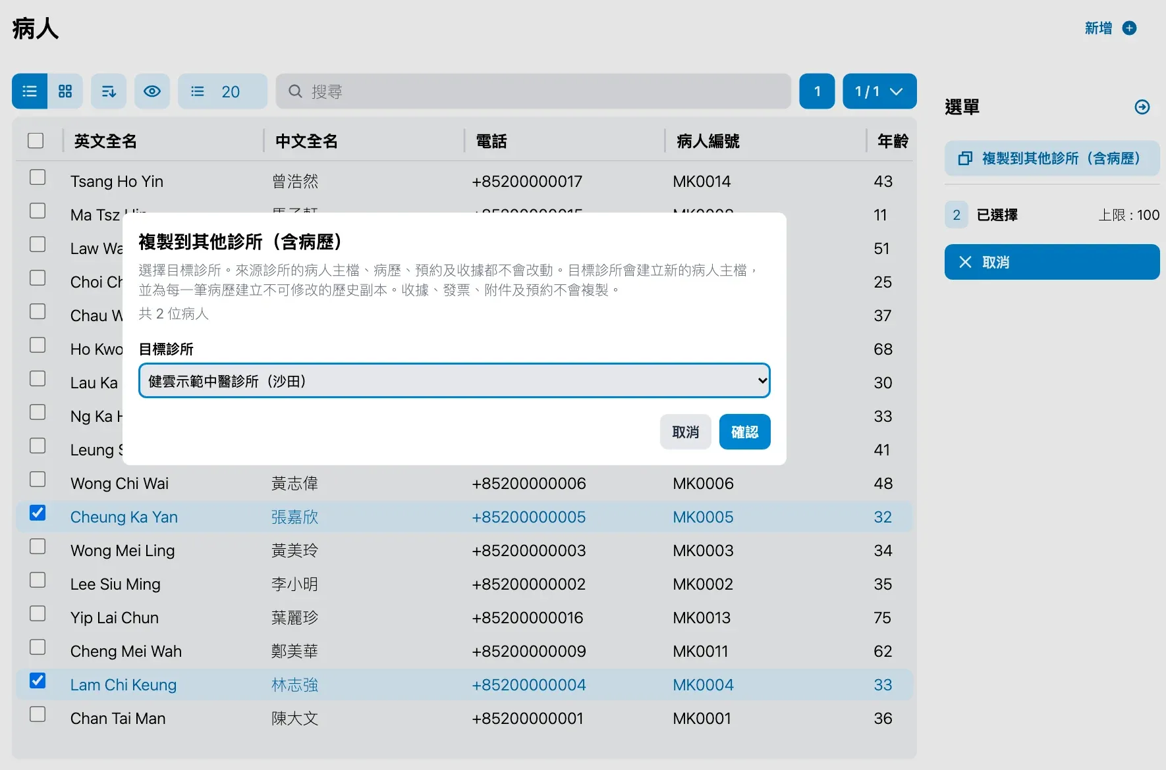Check the Chan Tai Man row checkbox
The height and width of the screenshot is (770, 1166).
coord(38,714)
